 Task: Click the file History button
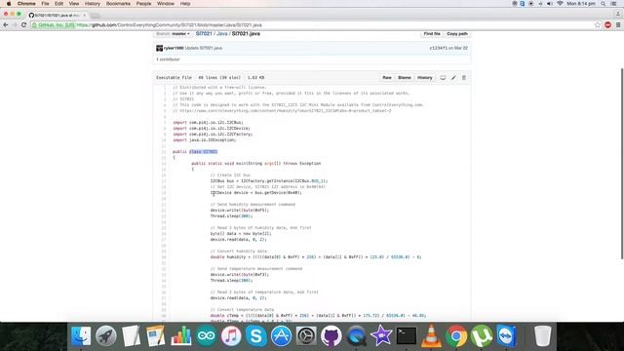(x=425, y=78)
